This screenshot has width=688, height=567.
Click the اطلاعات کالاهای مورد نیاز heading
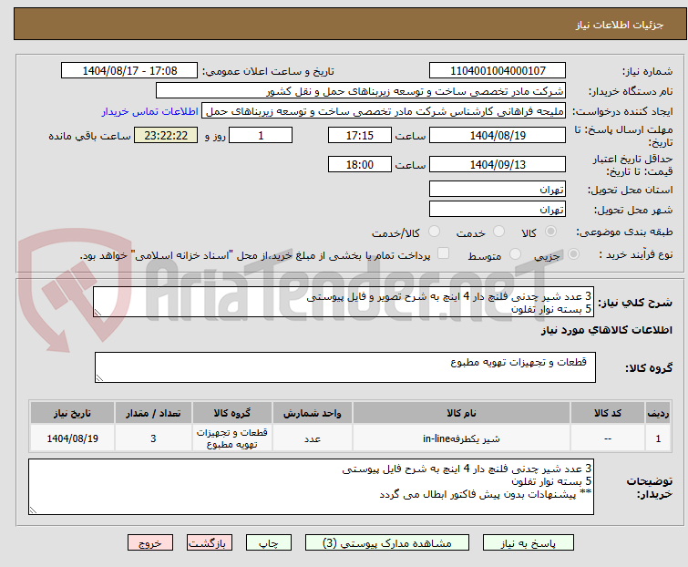tap(606, 330)
